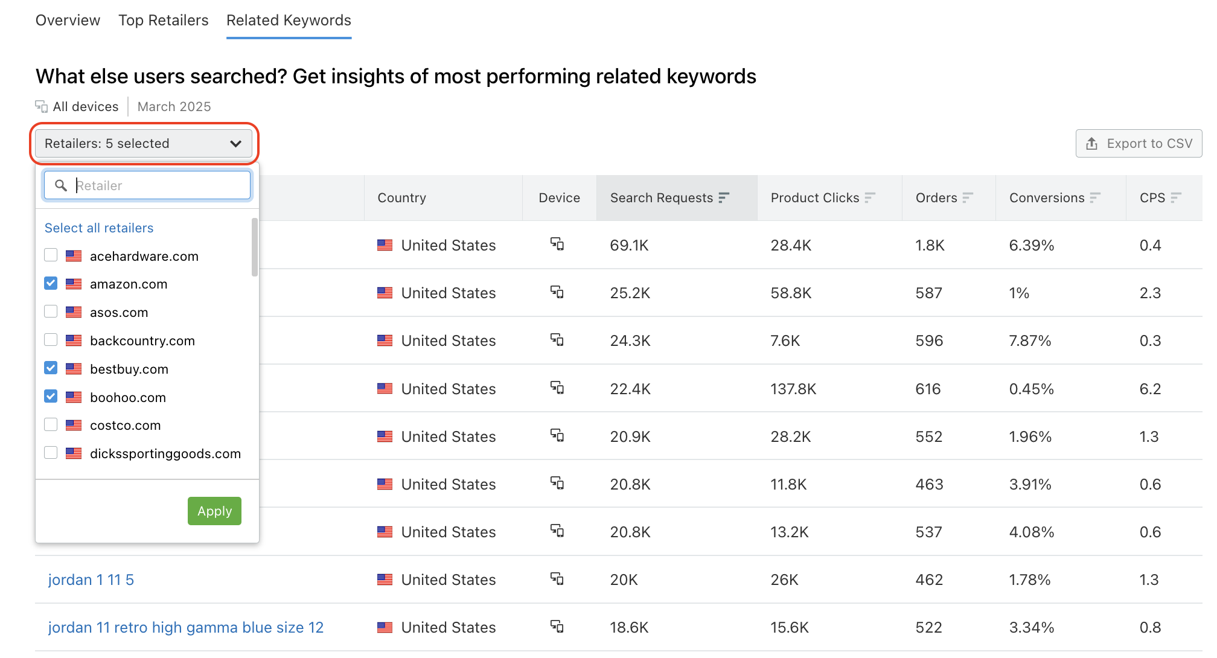
Task: Collapse the Retailers: 5 selected dropdown
Action: pyautogui.click(x=144, y=143)
